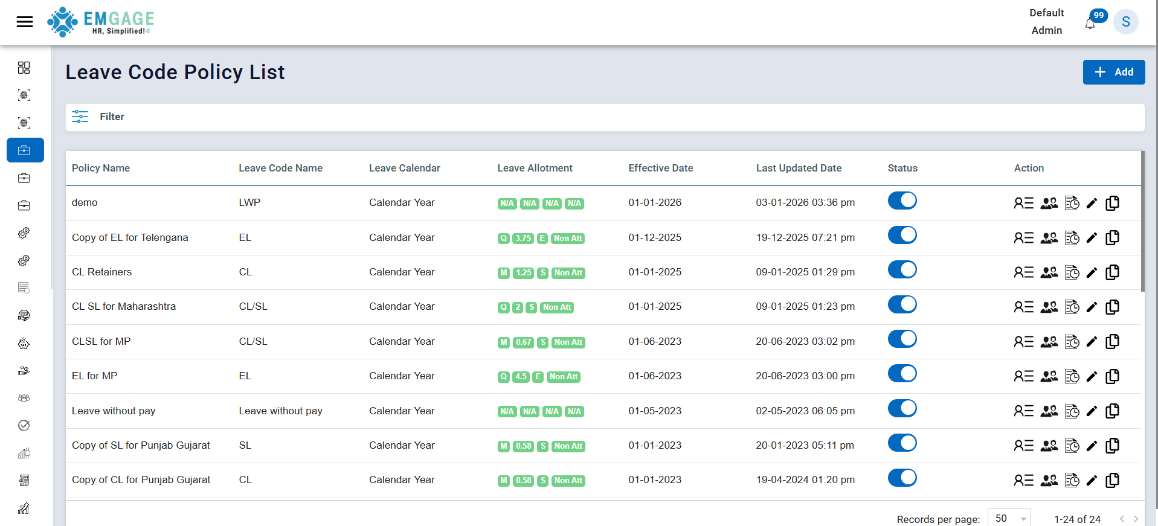The image size is (1158, 526).
Task: Open the dashboard icon in sidebar
Action: 24,68
